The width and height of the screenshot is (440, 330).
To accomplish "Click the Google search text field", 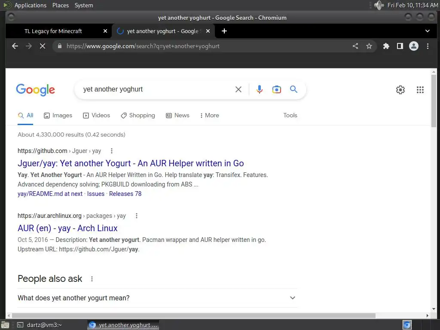I will pos(157,89).
